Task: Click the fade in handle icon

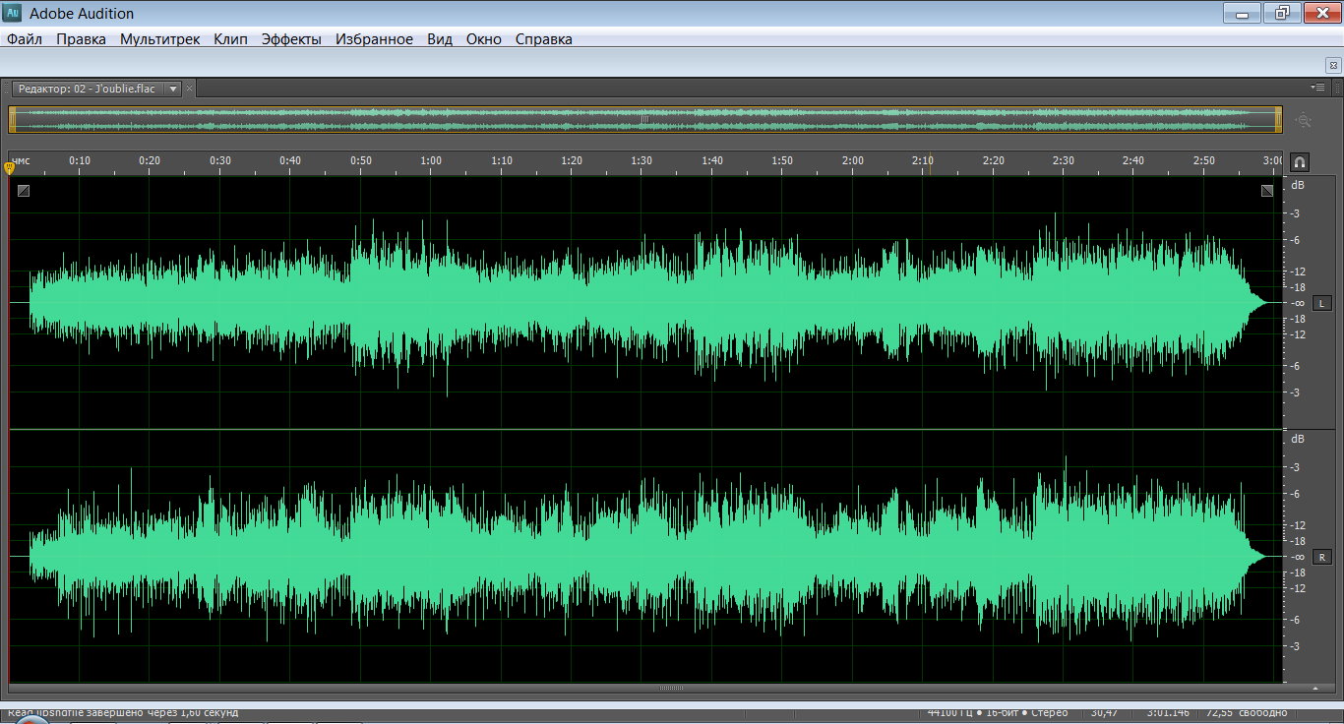Action: click(24, 191)
